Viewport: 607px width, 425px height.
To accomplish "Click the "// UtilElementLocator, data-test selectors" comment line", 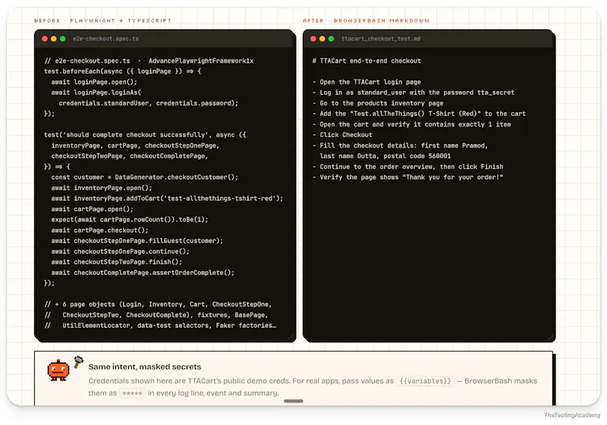I will point(160,326).
